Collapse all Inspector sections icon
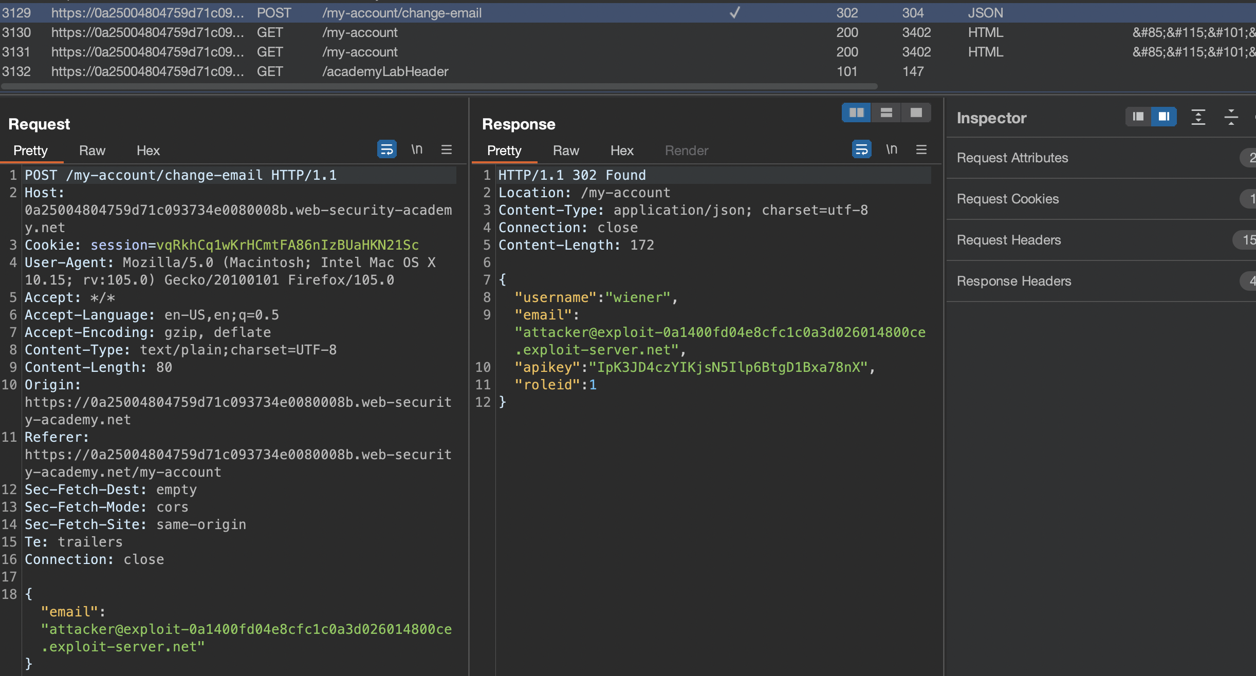The width and height of the screenshot is (1256, 676). (x=1231, y=117)
